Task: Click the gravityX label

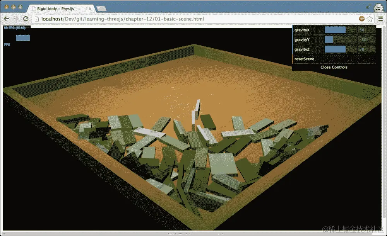Action: pyautogui.click(x=302, y=30)
